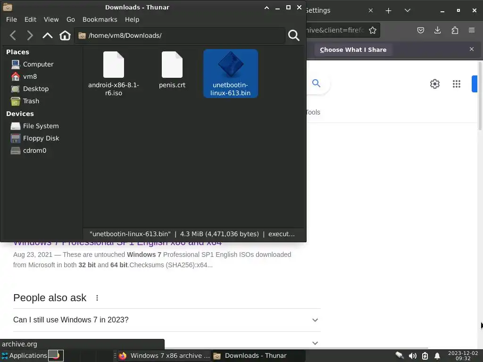Viewport: 483px width, 362px height.
Task: Open parent folder with the up arrow
Action: click(x=48, y=35)
